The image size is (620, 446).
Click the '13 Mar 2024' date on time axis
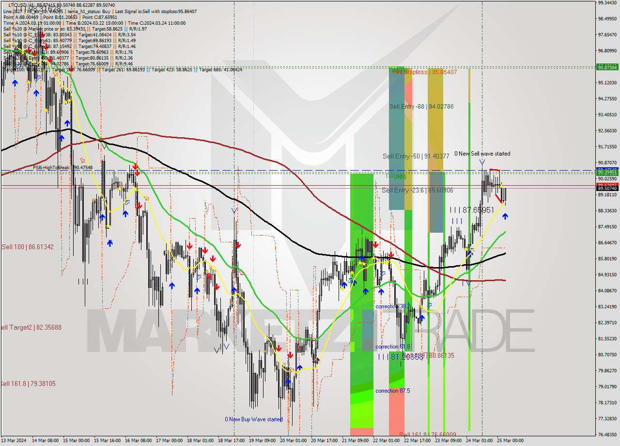[x=15, y=441]
